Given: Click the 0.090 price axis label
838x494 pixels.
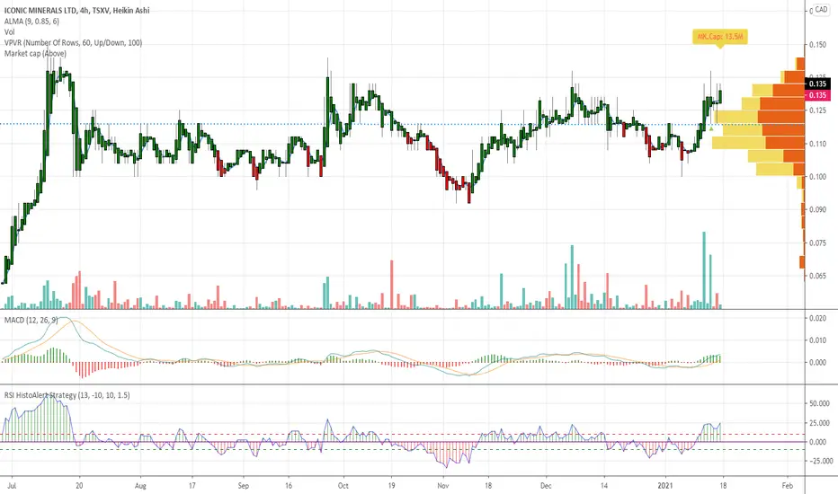Looking at the screenshot, I should [x=817, y=210].
